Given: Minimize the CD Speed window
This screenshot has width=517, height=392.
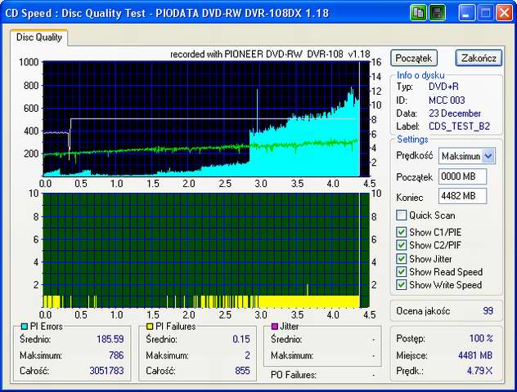Looking at the screenshot, I should 466,13.
